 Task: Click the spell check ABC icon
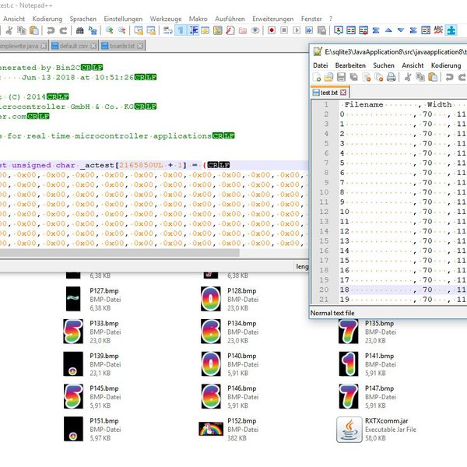438,30
